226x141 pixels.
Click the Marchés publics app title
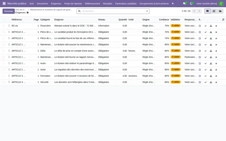coord(17,4)
